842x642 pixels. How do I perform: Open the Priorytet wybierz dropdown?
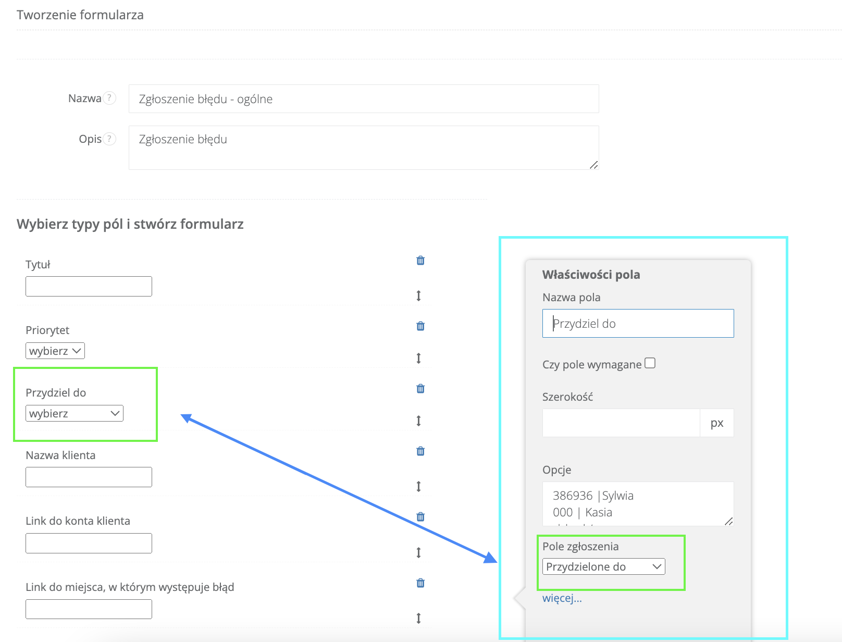pyautogui.click(x=55, y=351)
